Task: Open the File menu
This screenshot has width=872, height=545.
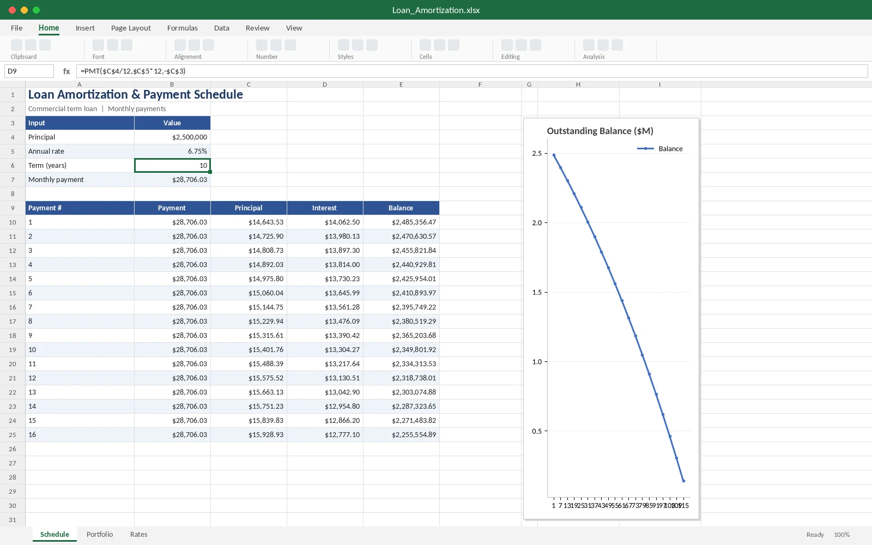Action: click(17, 28)
